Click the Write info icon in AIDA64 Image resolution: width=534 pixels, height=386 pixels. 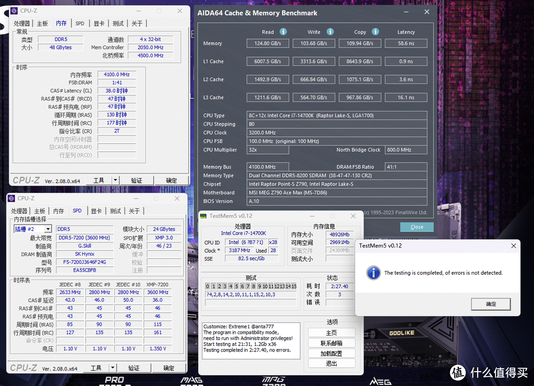pos(330,32)
